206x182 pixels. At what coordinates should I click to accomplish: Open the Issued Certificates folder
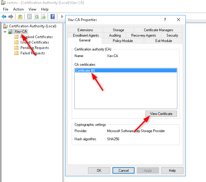click(x=34, y=42)
